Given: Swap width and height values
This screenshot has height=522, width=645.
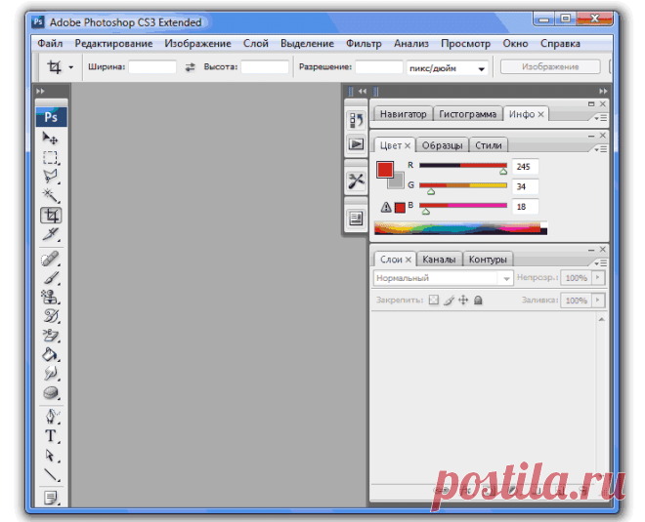Looking at the screenshot, I should pyautogui.click(x=190, y=67).
